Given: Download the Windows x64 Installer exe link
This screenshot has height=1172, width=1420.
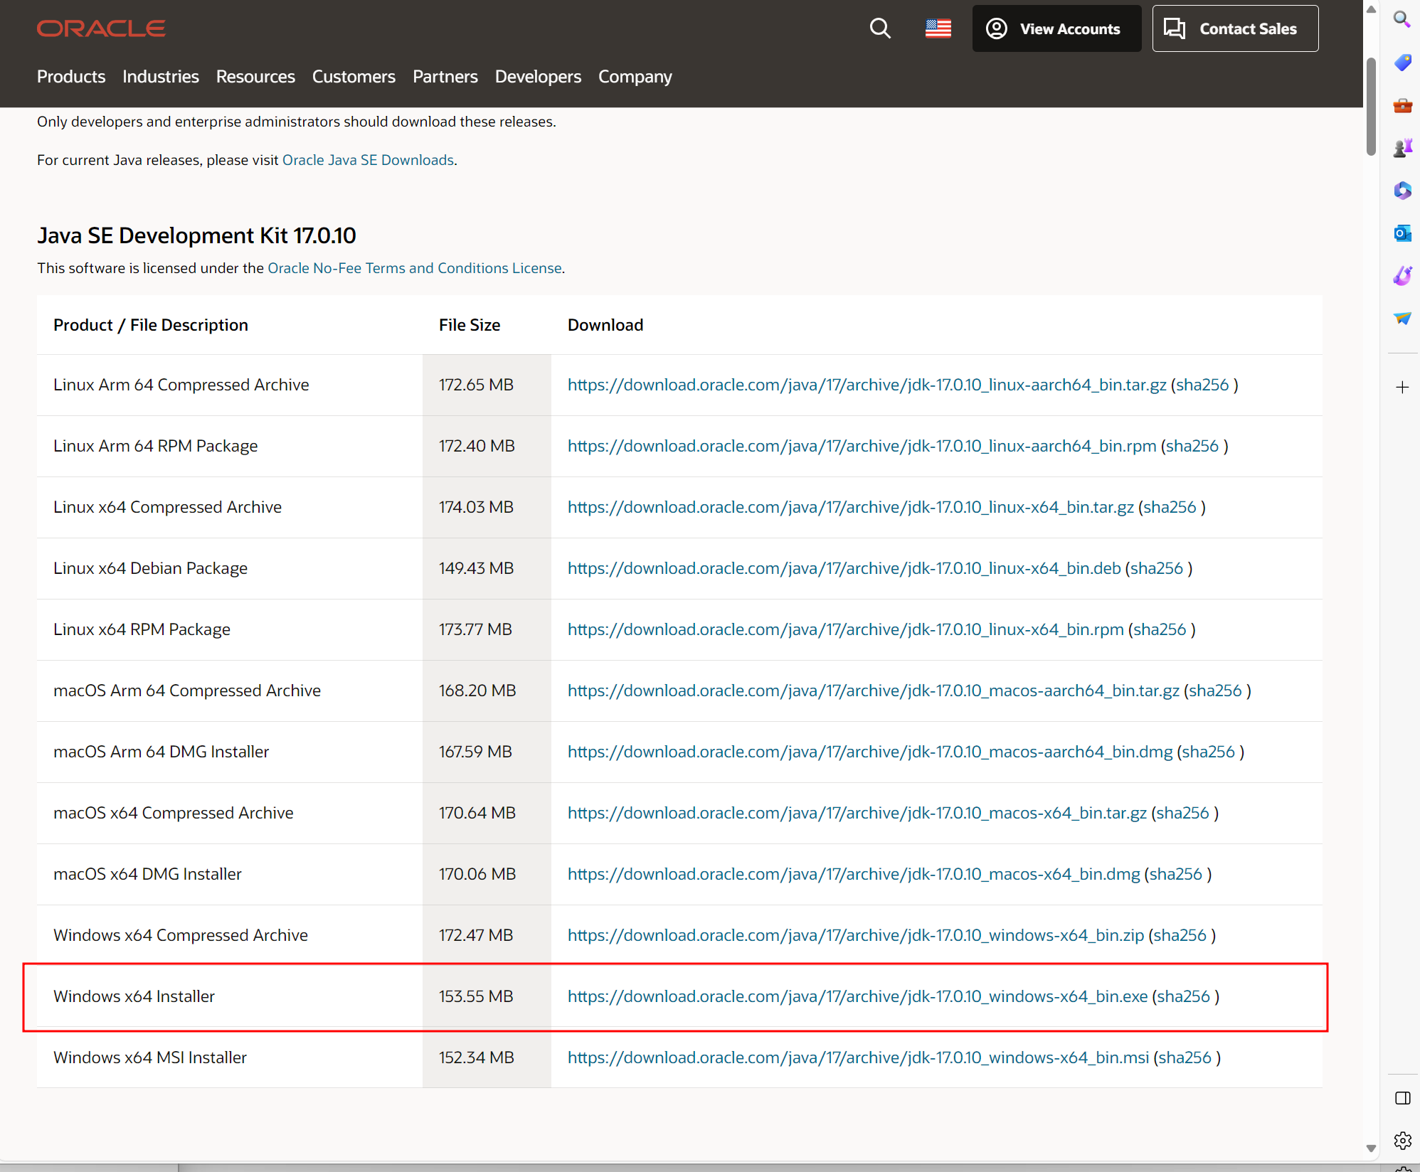Looking at the screenshot, I should click(x=857, y=996).
